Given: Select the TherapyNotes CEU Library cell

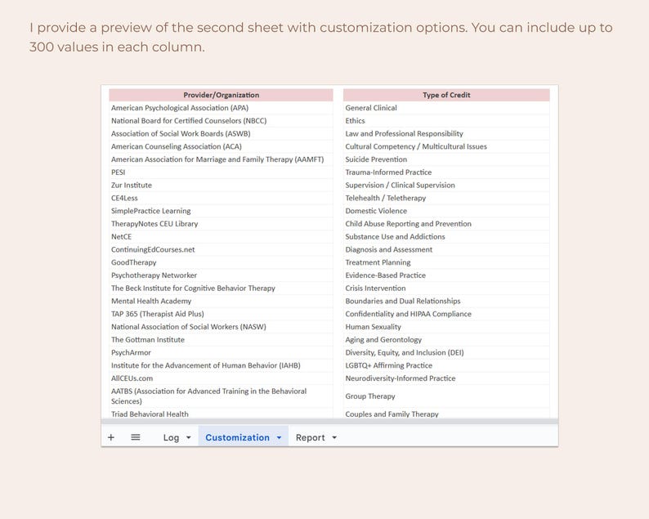Looking at the screenshot, I should click(221, 223).
